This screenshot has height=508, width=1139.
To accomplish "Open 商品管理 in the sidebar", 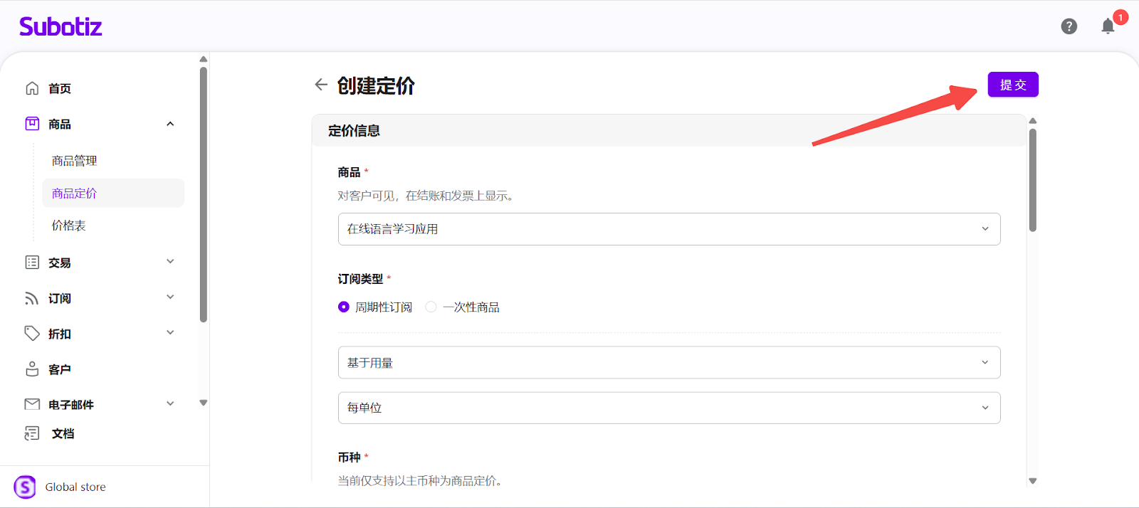I will tap(75, 161).
